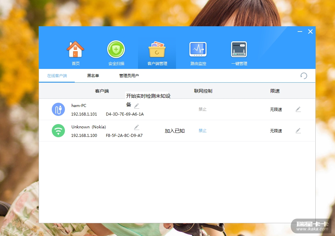Image resolution: width=335 pixels, height=236 pixels.
Task: Click 禁止 link for ham-PC
Action: click(x=203, y=109)
